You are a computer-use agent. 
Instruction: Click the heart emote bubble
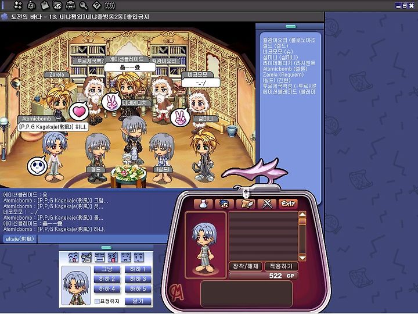point(79,111)
